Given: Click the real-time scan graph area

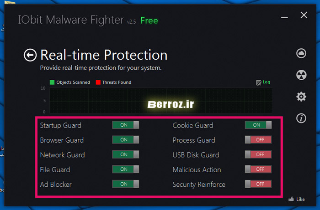Looking at the screenshot, I should 160,100.
